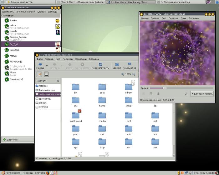This screenshot has height=175, width=219.
Task: Open the Звук menu in player
Action: pos(184,18)
